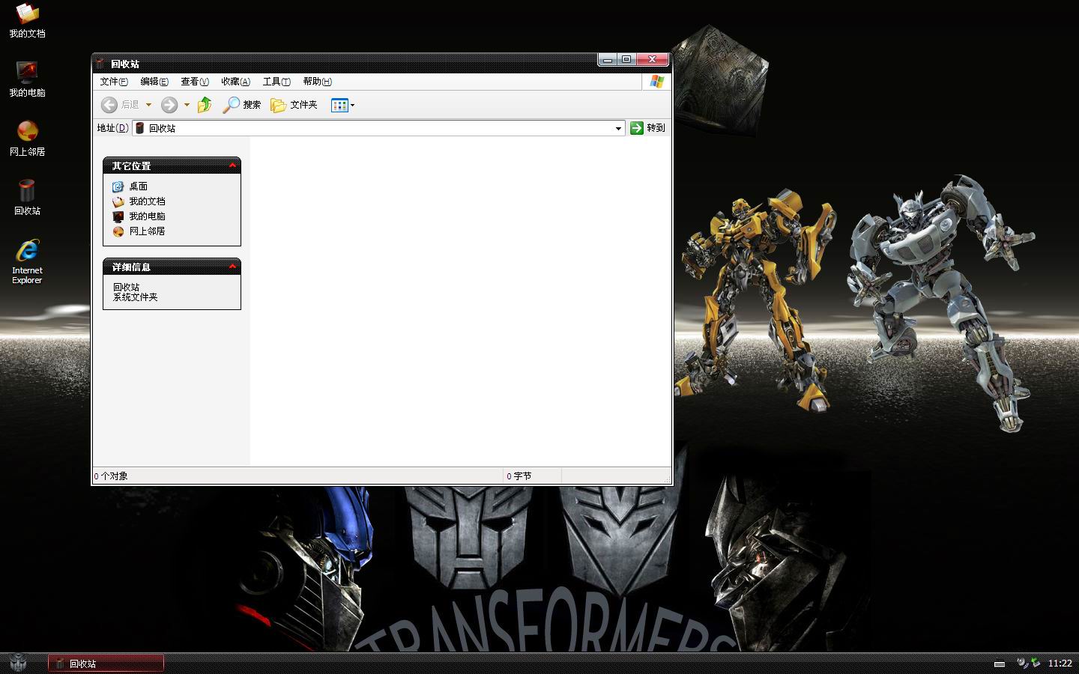This screenshot has height=674, width=1079.
Task: Click the address field showing 回收站
Action: [x=378, y=128]
